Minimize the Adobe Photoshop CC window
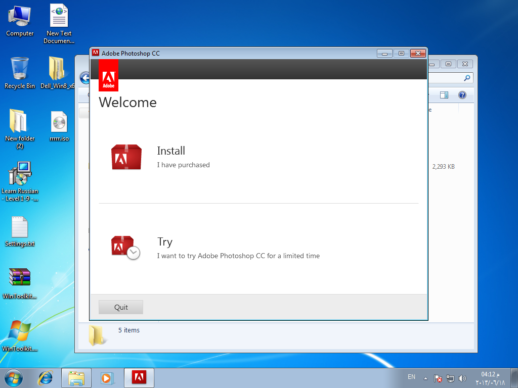The image size is (518, 388). [384, 54]
